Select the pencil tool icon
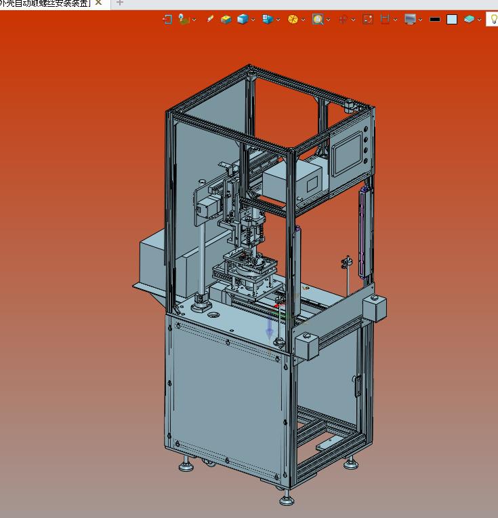Image resolution: width=498 pixels, height=518 pixels. [x=210, y=19]
